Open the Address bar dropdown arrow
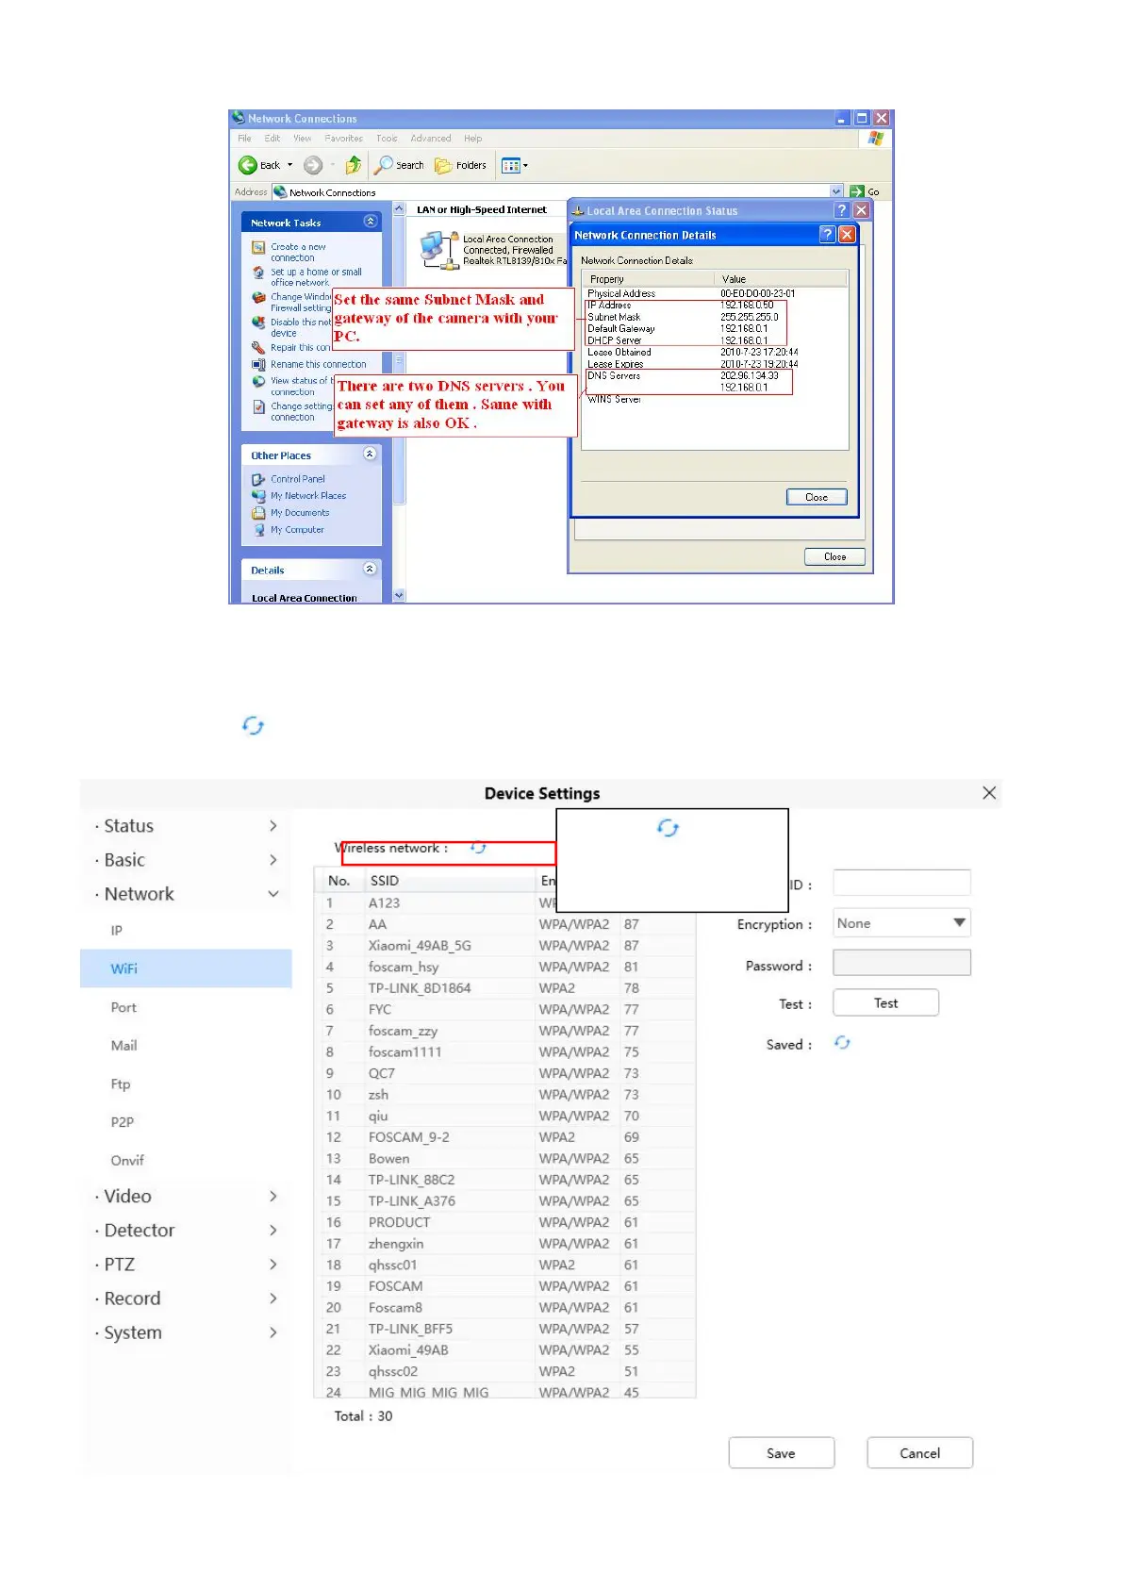1123x1588 pixels. tap(835, 191)
